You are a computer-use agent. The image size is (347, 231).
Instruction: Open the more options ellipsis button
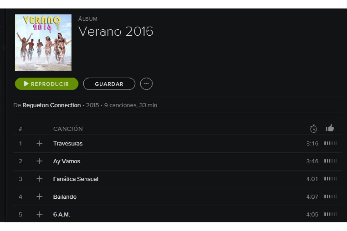[146, 84]
